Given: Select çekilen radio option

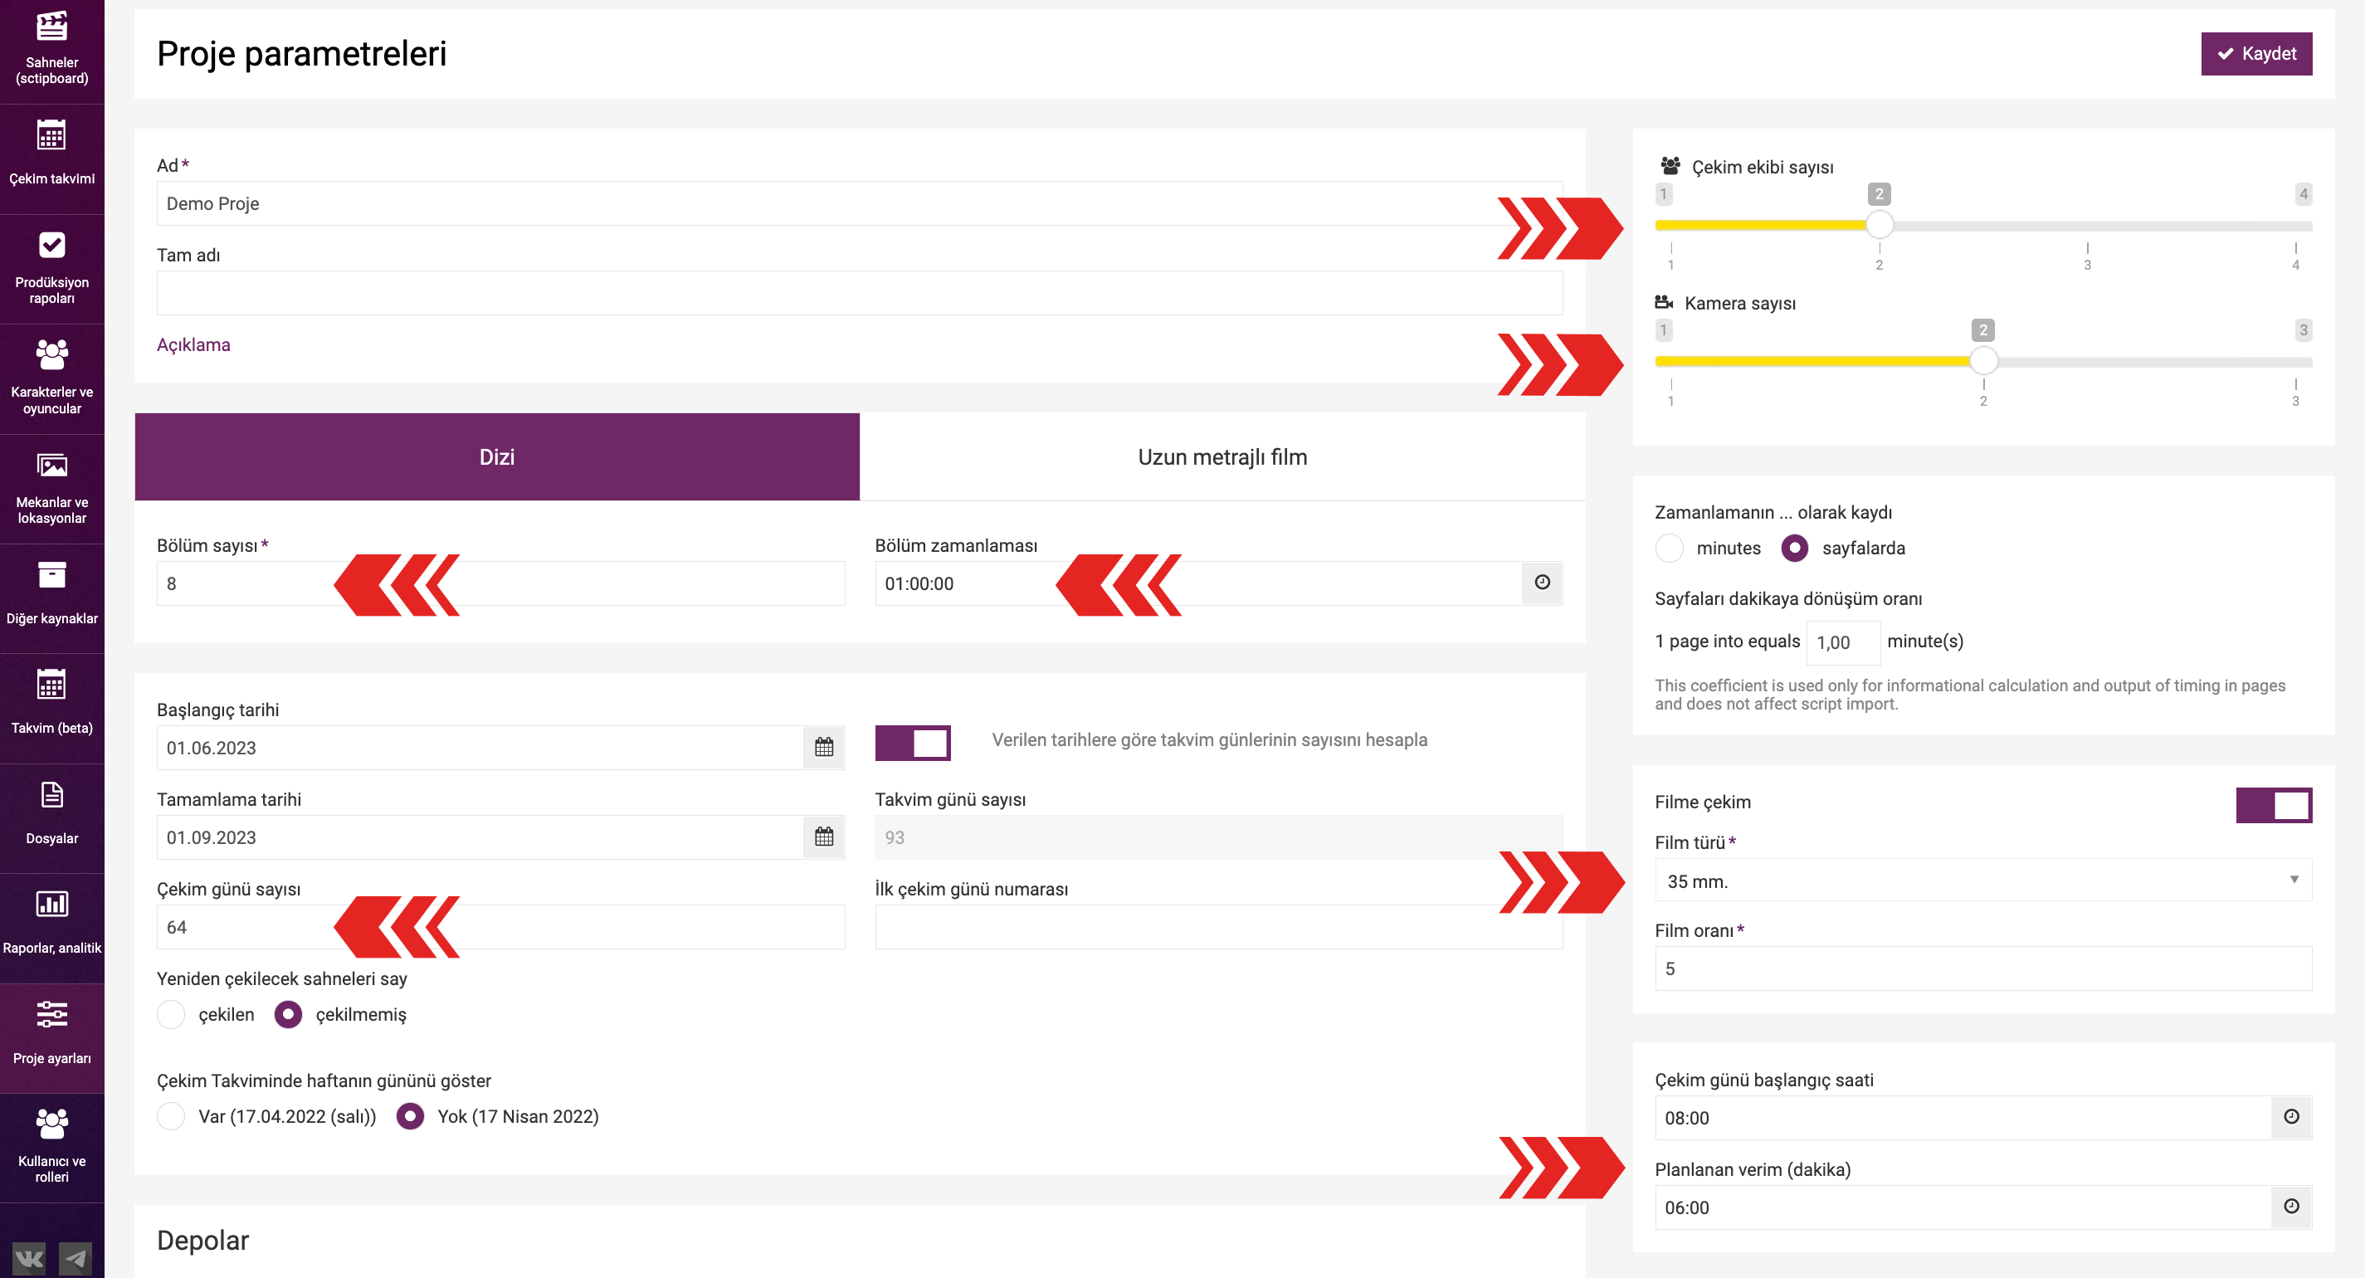Looking at the screenshot, I should tap(171, 1014).
